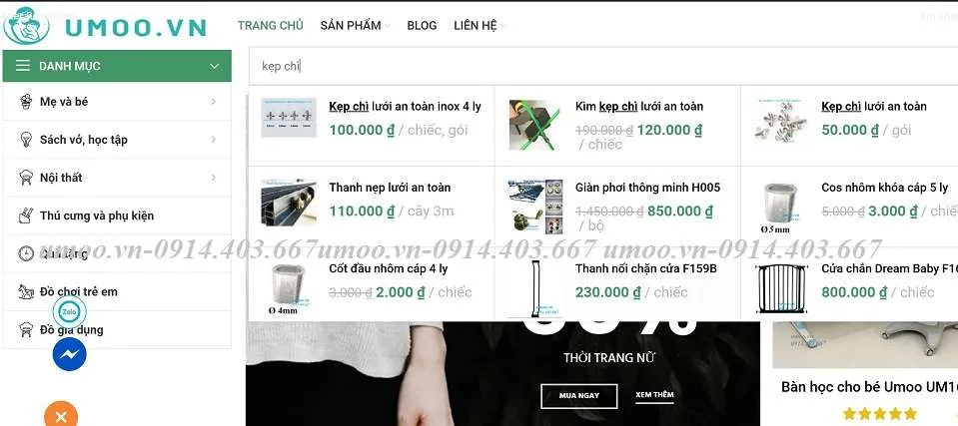
Task: Click the UMOO.VN logo icon
Action: click(26, 26)
